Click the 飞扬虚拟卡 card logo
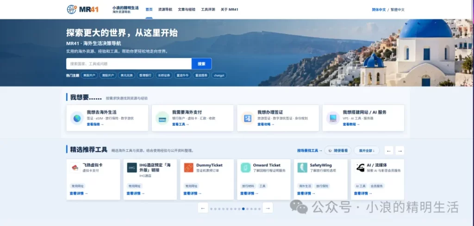This screenshot has width=474, height=226. tap(75, 168)
